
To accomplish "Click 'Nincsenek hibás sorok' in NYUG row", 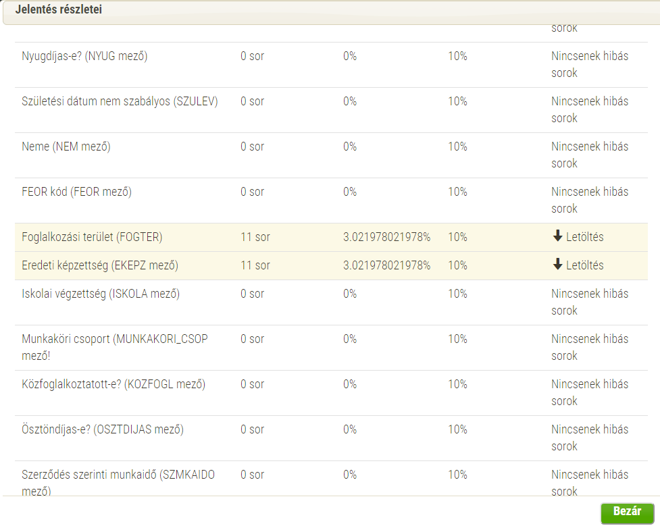I will [590, 64].
